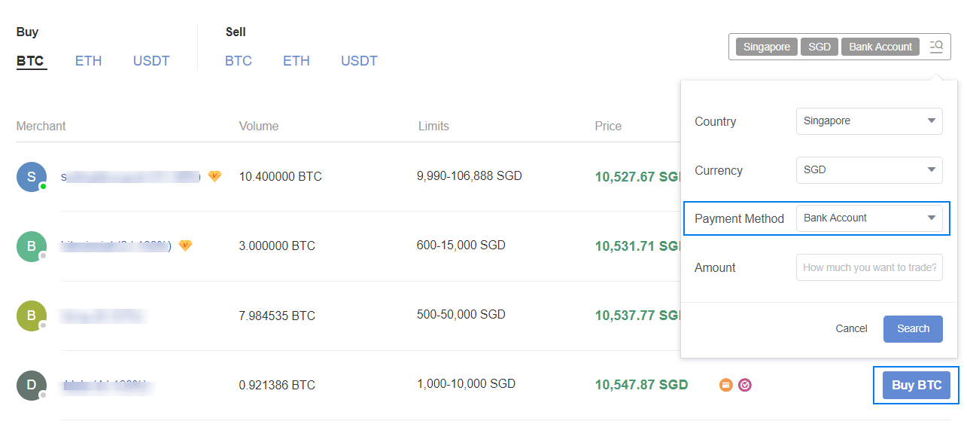Viewport: 967px width, 424px height.
Task: Click the dark gray D merchant avatar
Action: pyautogui.click(x=32, y=385)
